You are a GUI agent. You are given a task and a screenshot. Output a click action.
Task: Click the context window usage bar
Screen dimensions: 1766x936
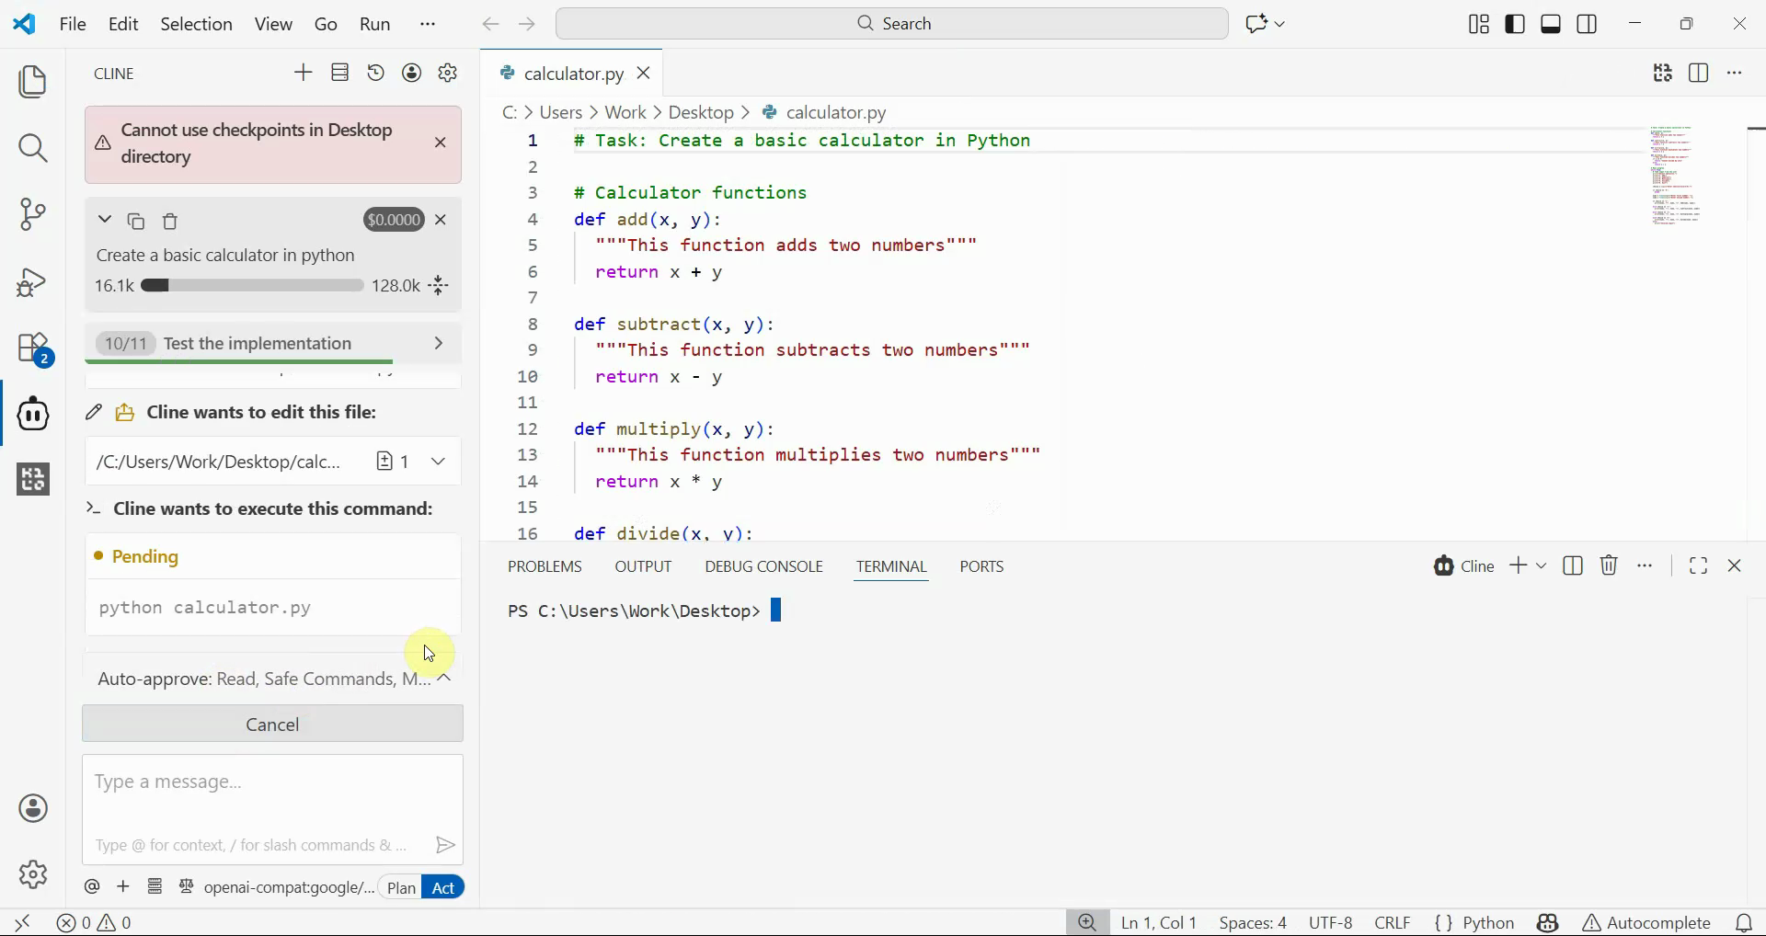[252, 286]
